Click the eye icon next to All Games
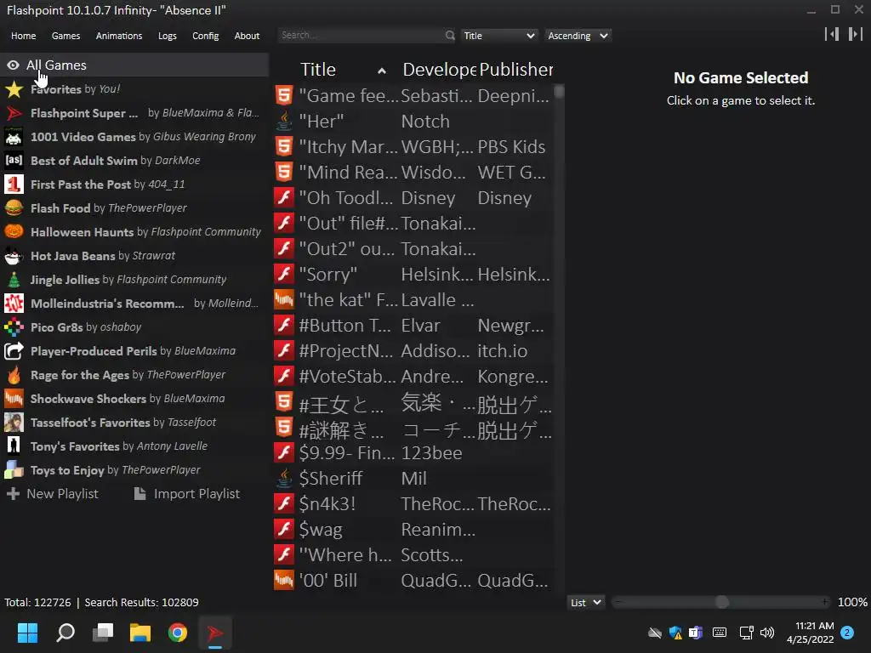Image resolution: width=871 pixels, height=653 pixels. [13, 65]
